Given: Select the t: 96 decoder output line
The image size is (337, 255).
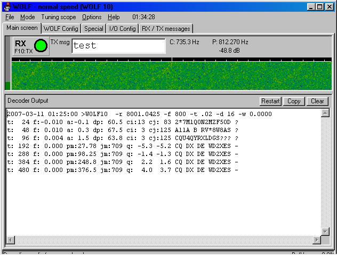Looking at the screenshot, I should 123,138.
